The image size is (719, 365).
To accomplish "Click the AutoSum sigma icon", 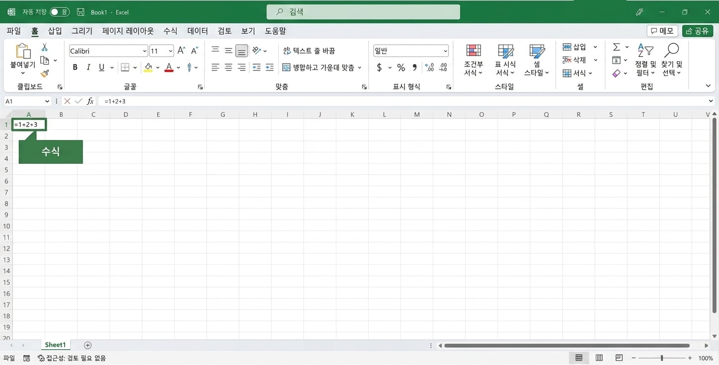I will [x=616, y=47].
